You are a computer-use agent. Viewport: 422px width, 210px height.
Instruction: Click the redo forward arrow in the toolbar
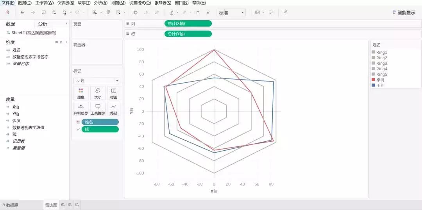pos(33,12)
